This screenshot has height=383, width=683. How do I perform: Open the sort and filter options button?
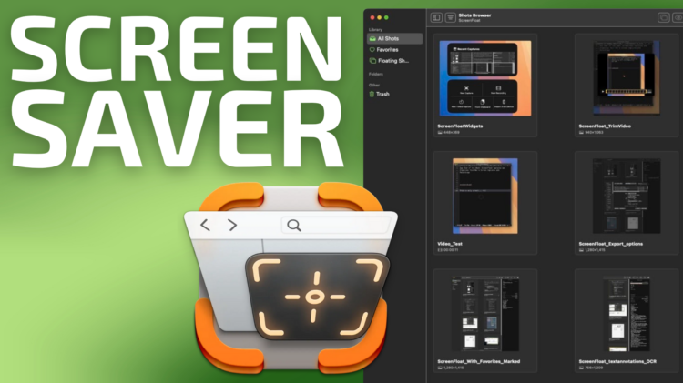(x=451, y=17)
